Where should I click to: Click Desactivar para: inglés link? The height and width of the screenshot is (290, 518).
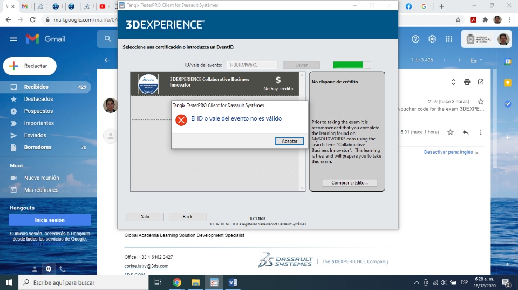point(448,152)
